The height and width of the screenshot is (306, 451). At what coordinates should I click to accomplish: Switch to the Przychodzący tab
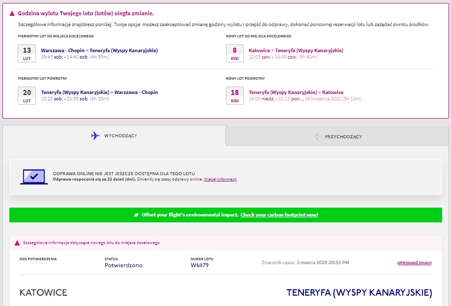tap(337, 136)
